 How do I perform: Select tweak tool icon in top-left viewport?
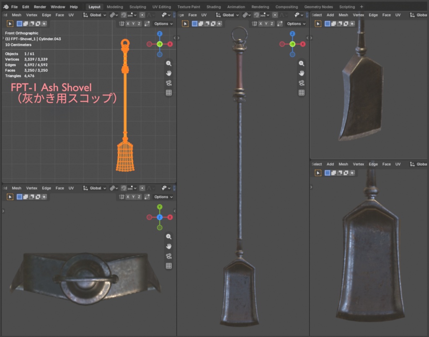[10, 24]
